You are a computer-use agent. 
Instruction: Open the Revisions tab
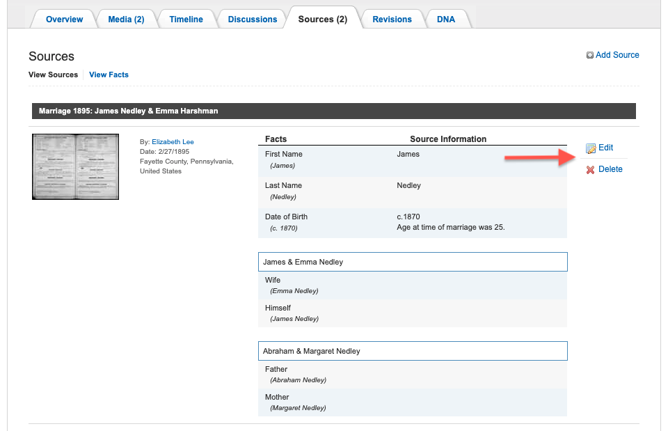(392, 19)
